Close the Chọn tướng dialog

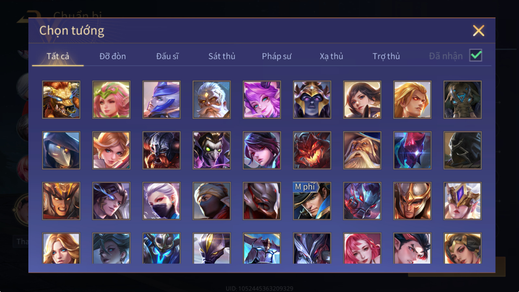478,30
